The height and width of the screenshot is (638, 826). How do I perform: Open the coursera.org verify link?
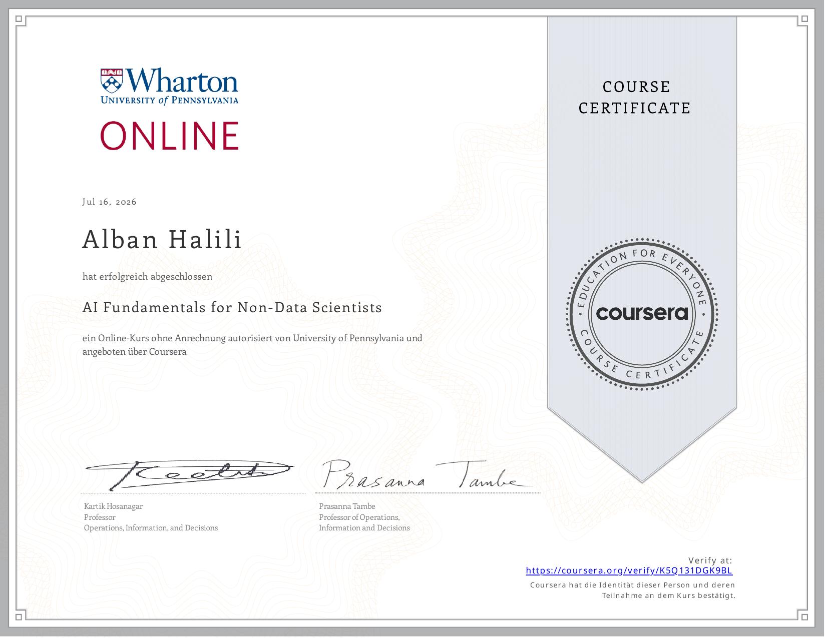(x=629, y=570)
